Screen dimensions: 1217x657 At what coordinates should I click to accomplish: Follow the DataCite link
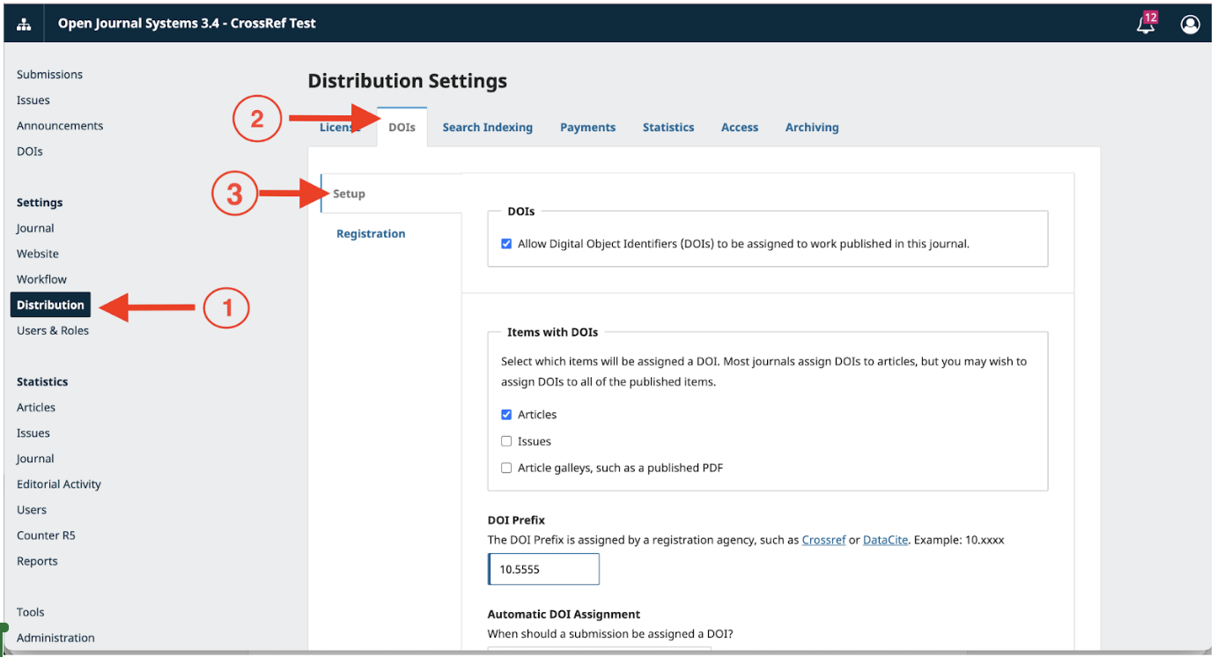pyautogui.click(x=885, y=540)
